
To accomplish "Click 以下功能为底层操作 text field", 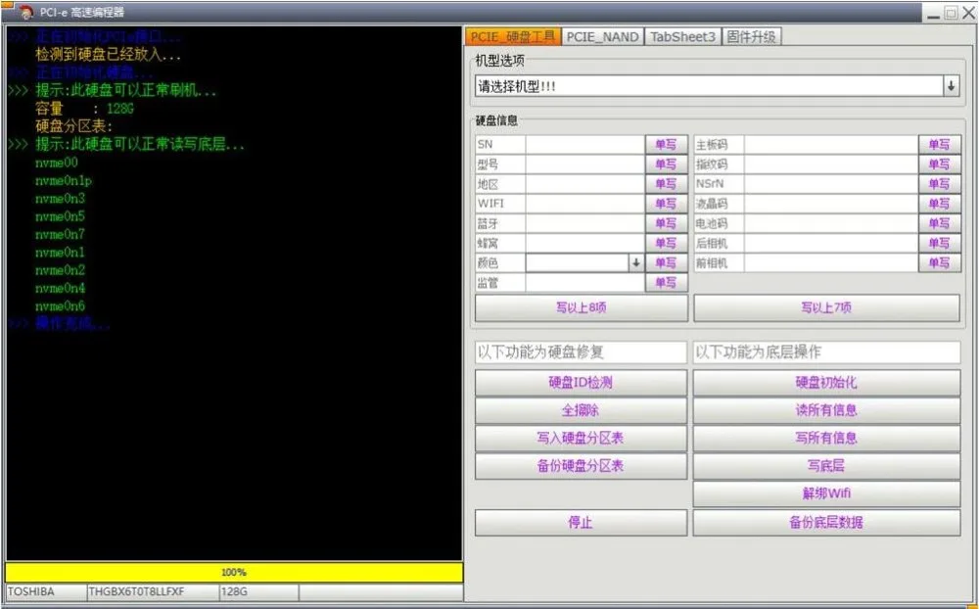I will click(x=826, y=352).
